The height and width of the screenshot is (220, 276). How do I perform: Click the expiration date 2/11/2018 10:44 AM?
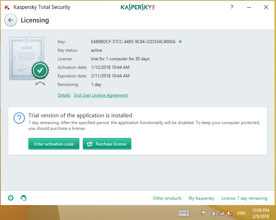click(110, 76)
